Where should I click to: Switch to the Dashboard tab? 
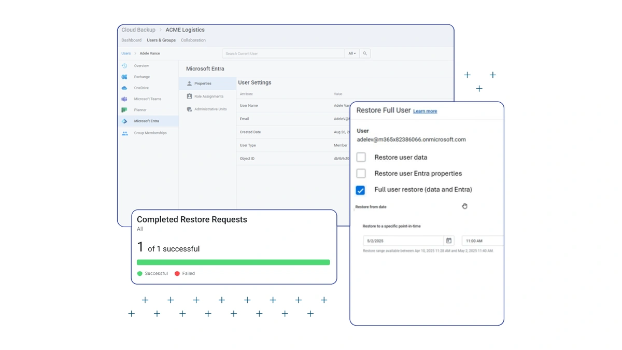coord(132,40)
